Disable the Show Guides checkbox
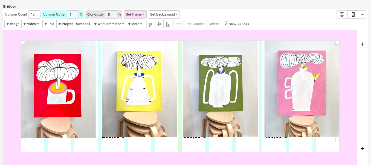Viewport: 371px width, 165px height. (x=226, y=24)
